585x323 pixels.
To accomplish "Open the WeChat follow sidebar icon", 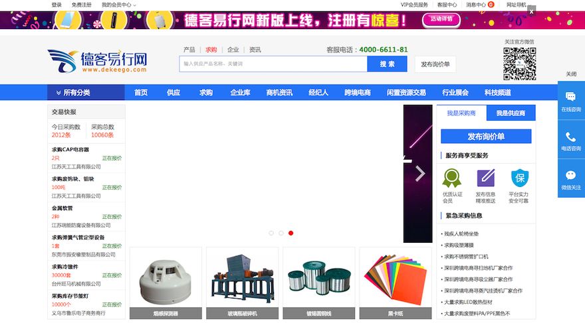I will coord(570,176).
